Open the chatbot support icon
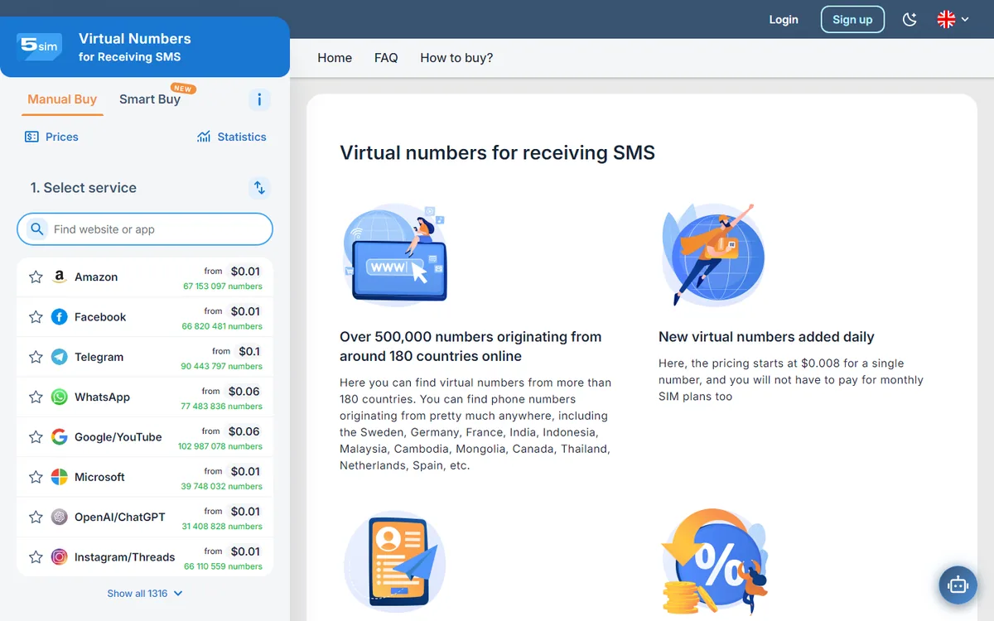This screenshot has height=621, width=994. click(958, 585)
